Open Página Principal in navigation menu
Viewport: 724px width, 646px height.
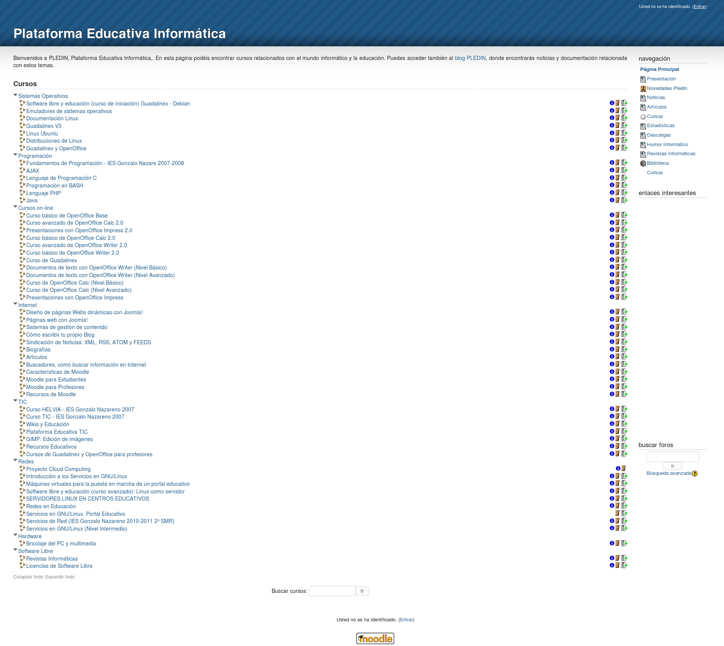coord(659,69)
